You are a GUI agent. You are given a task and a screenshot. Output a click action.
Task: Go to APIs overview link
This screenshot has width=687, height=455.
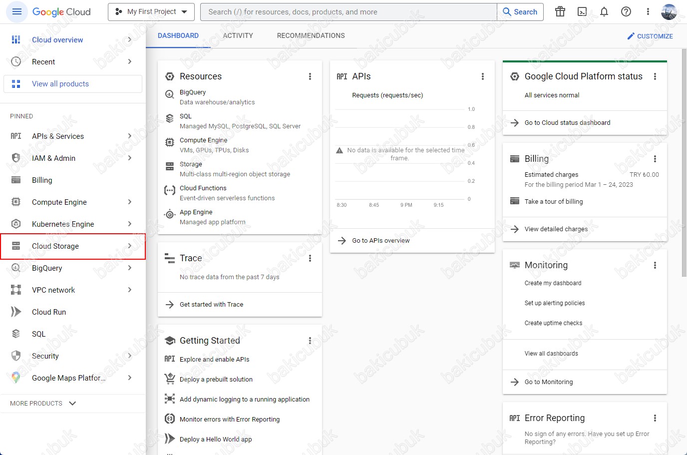[x=380, y=241]
